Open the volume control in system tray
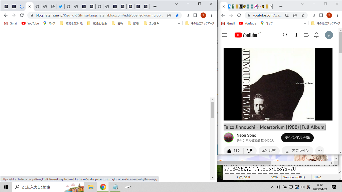Screen dimensions: 342x192 [x=302, y=187]
